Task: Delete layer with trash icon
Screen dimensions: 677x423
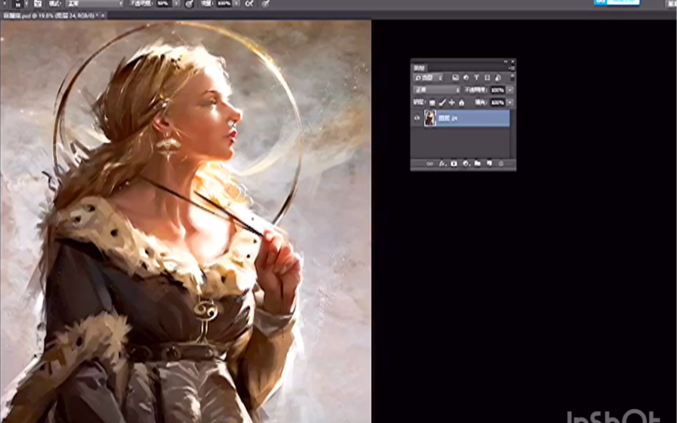Action: [x=501, y=163]
